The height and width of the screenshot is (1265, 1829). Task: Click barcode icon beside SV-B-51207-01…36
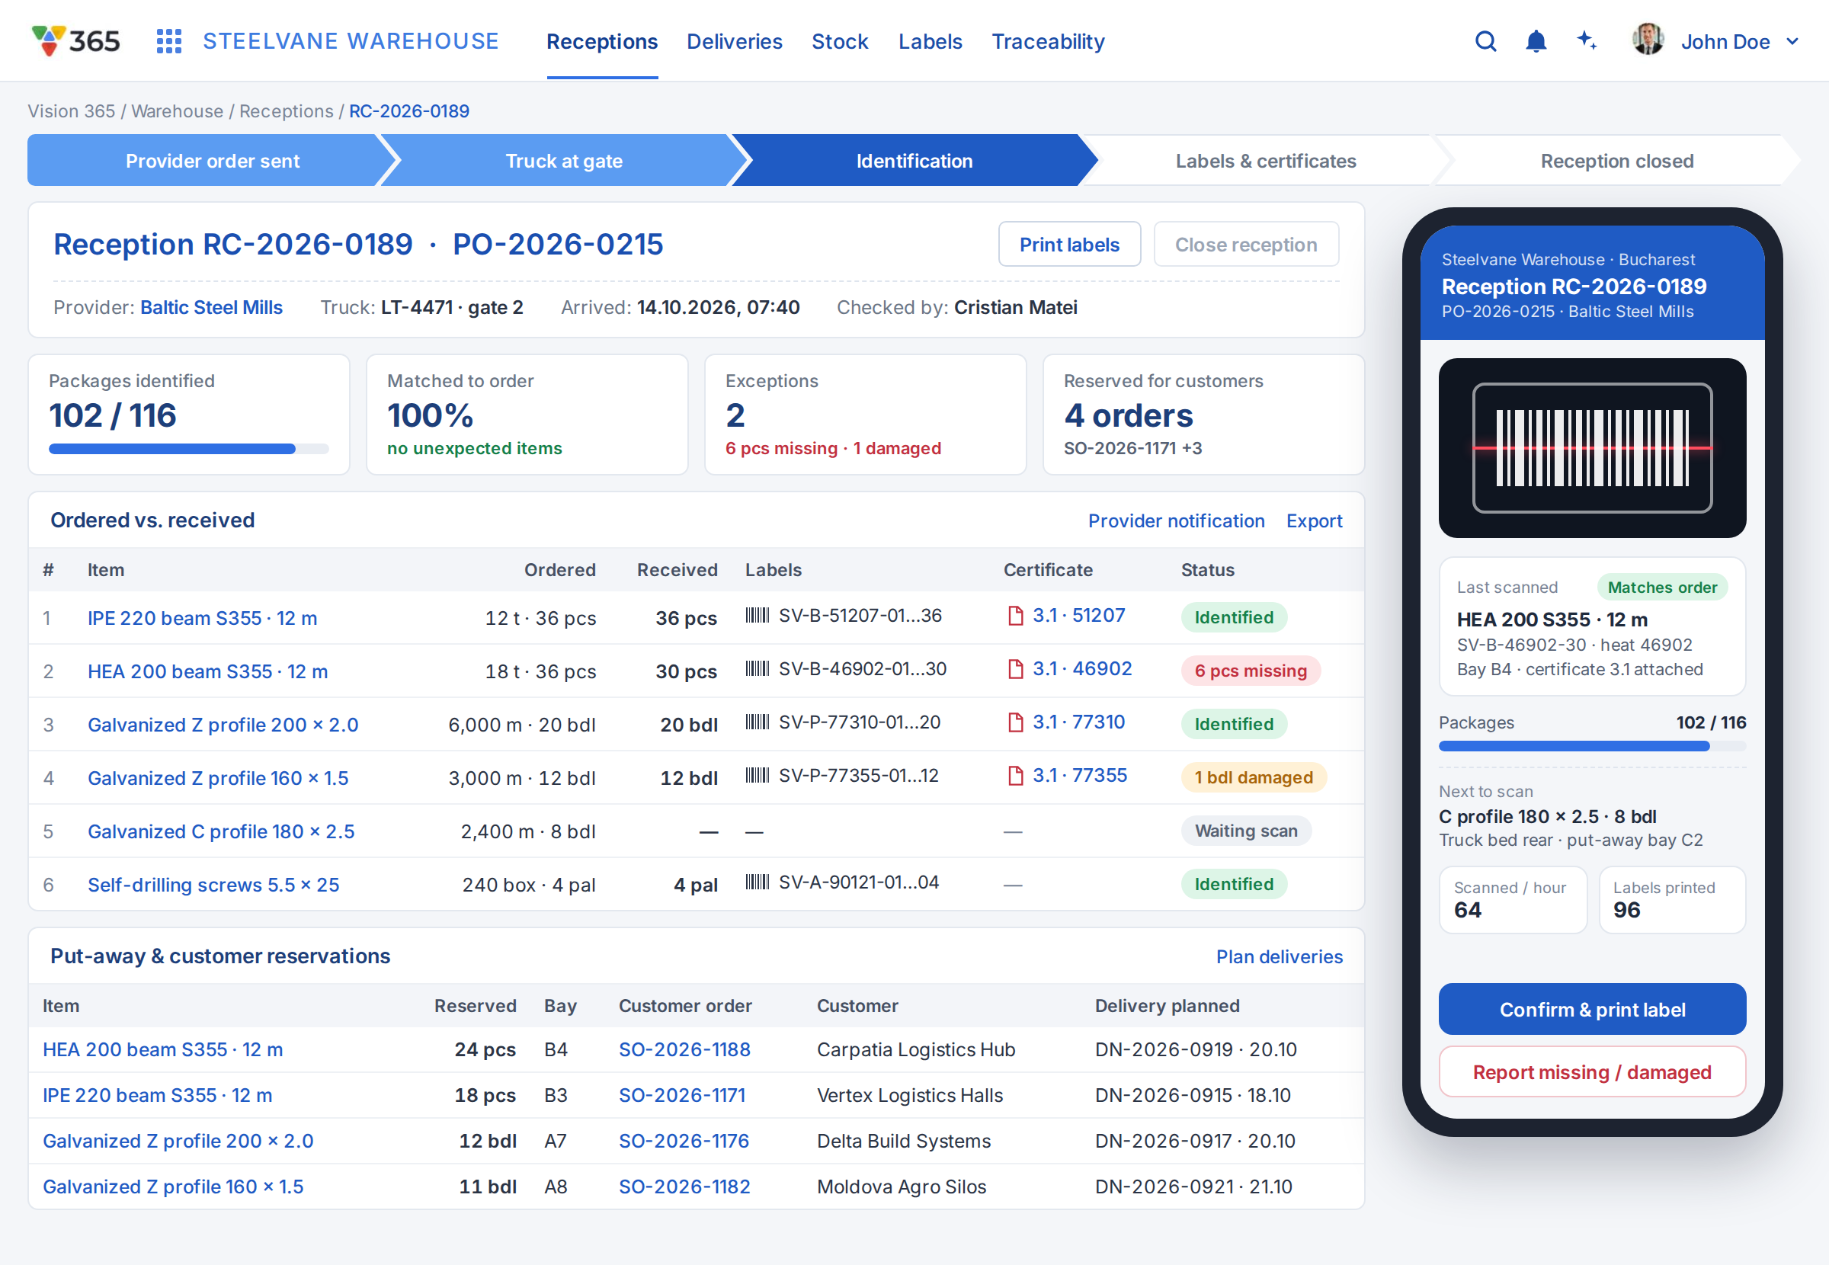click(x=757, y=615)
